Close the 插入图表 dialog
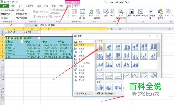 pos(157,36)
